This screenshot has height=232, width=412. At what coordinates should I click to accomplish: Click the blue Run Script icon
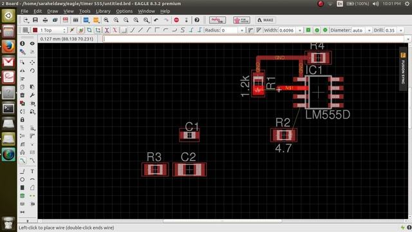tap(86, 20)
